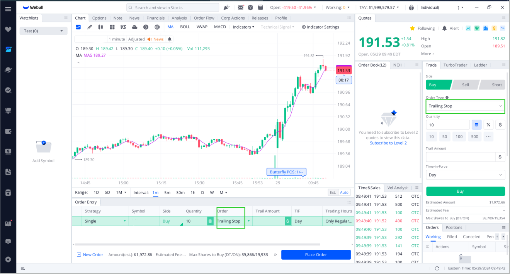Click the multi-chart grid layout icon
Screen dimensions: 510x274
point(112,27)
